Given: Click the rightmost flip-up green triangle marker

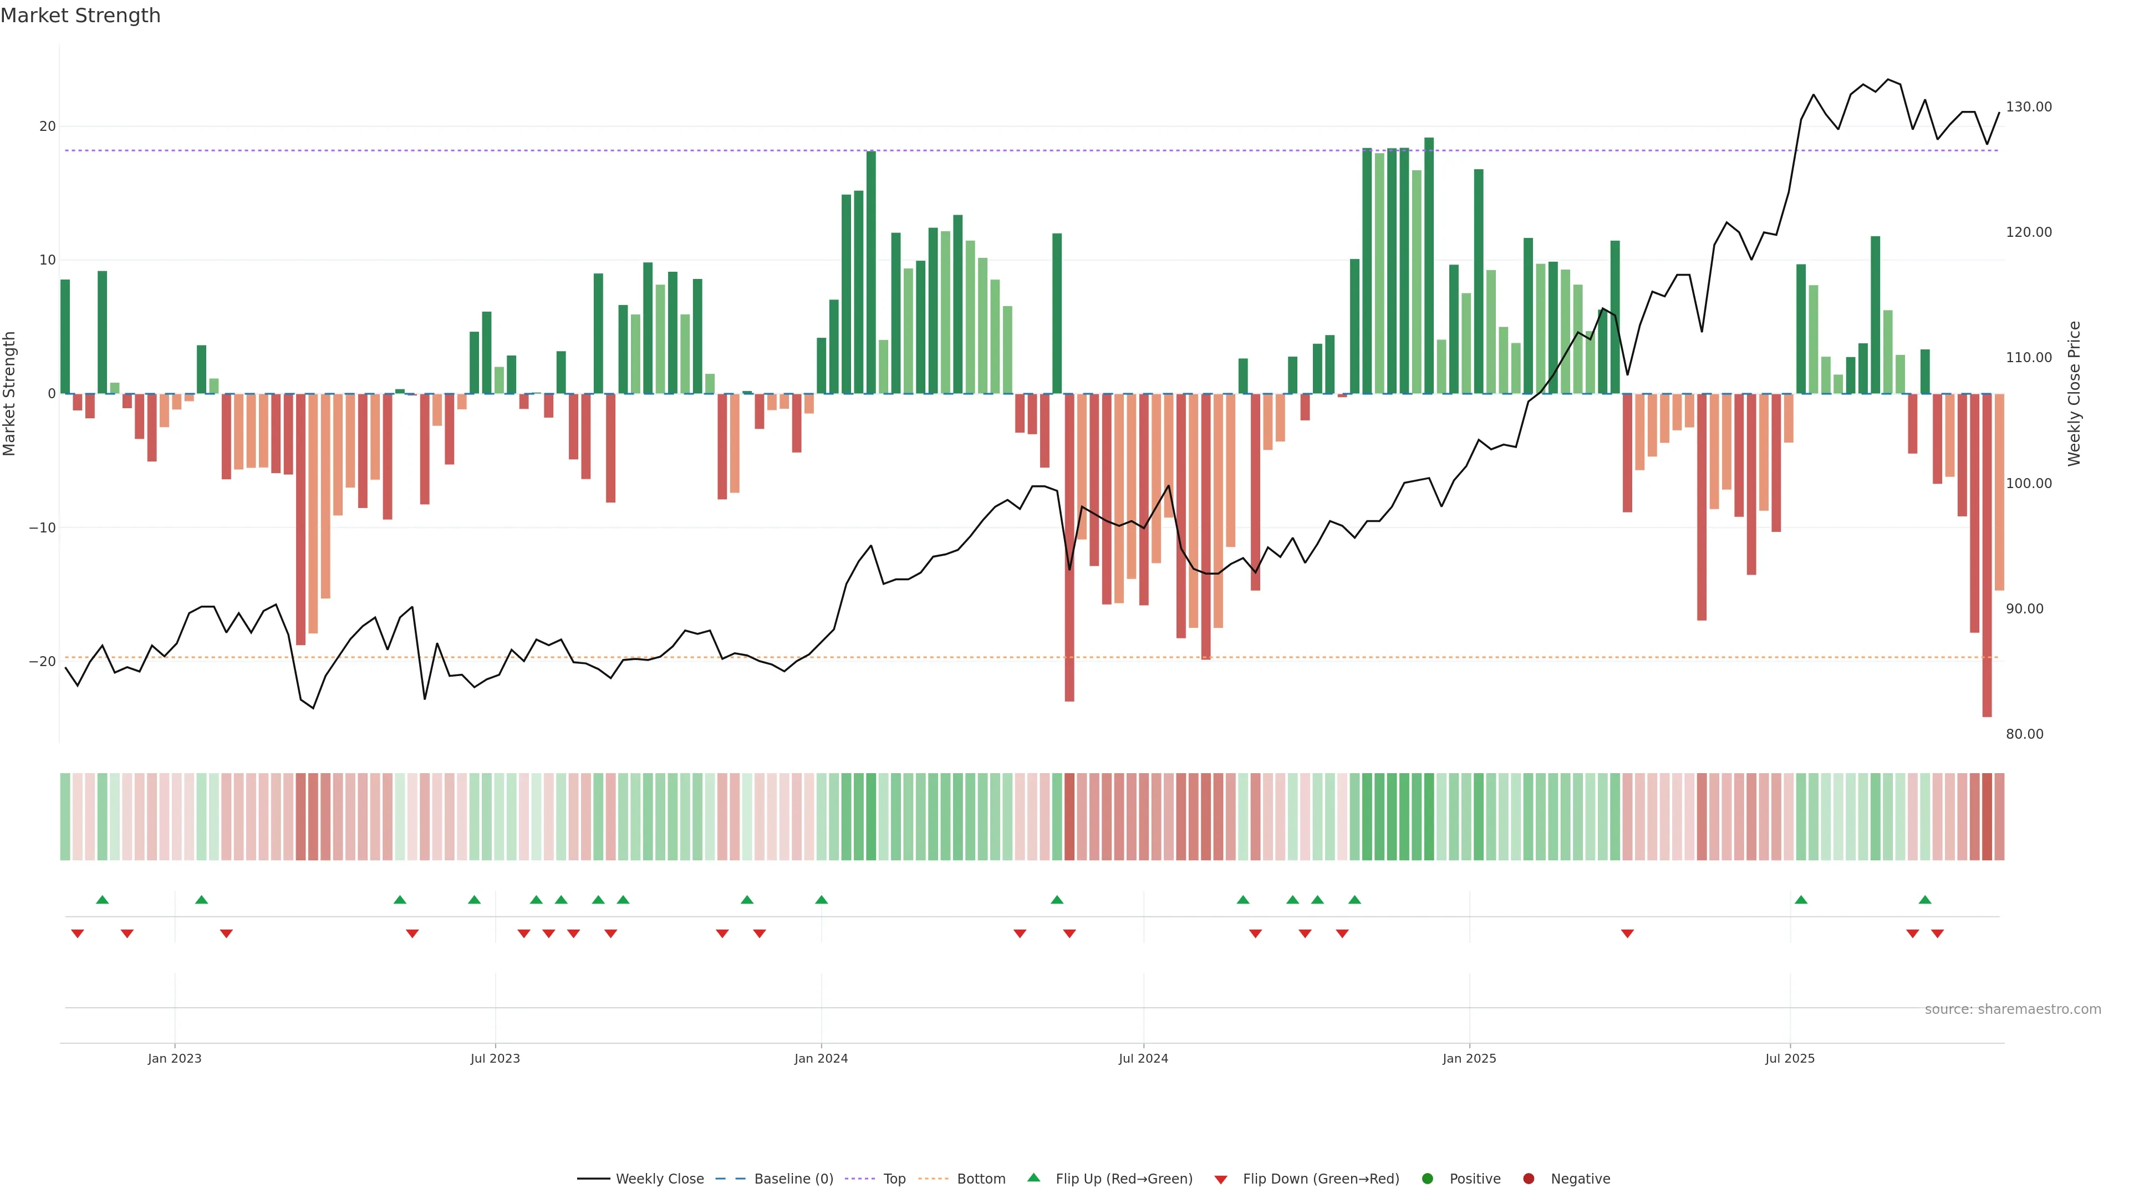Looking at the screenshot, I should coord(1925,900).
